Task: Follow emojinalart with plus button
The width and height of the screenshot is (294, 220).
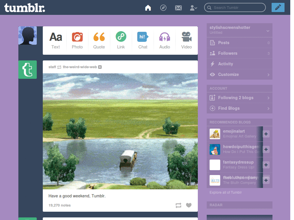Action: (266, 134)
